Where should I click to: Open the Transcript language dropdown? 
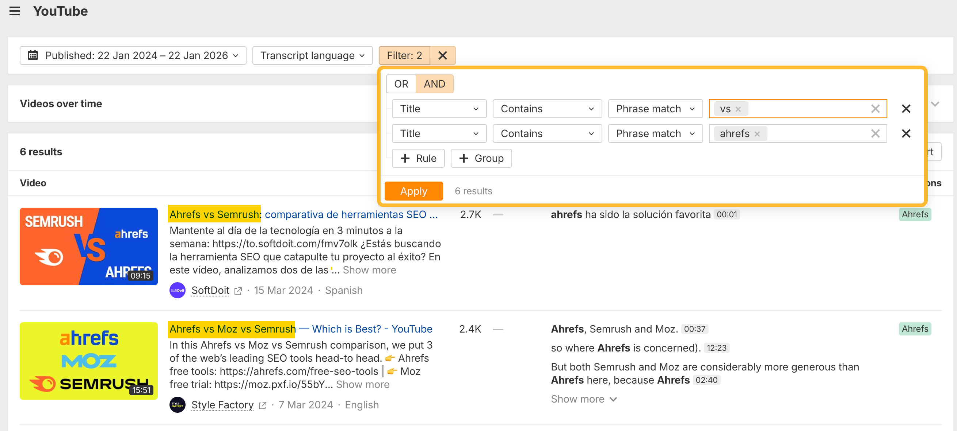pos(312,55)
